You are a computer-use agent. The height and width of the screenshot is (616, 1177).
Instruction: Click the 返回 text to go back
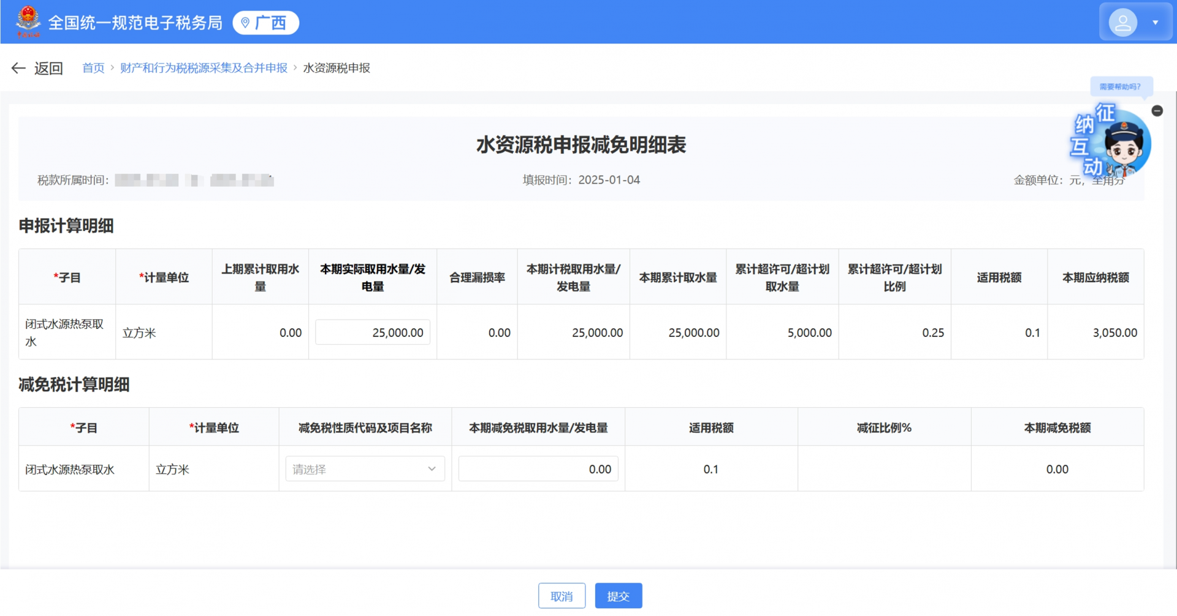pos(48,68)
